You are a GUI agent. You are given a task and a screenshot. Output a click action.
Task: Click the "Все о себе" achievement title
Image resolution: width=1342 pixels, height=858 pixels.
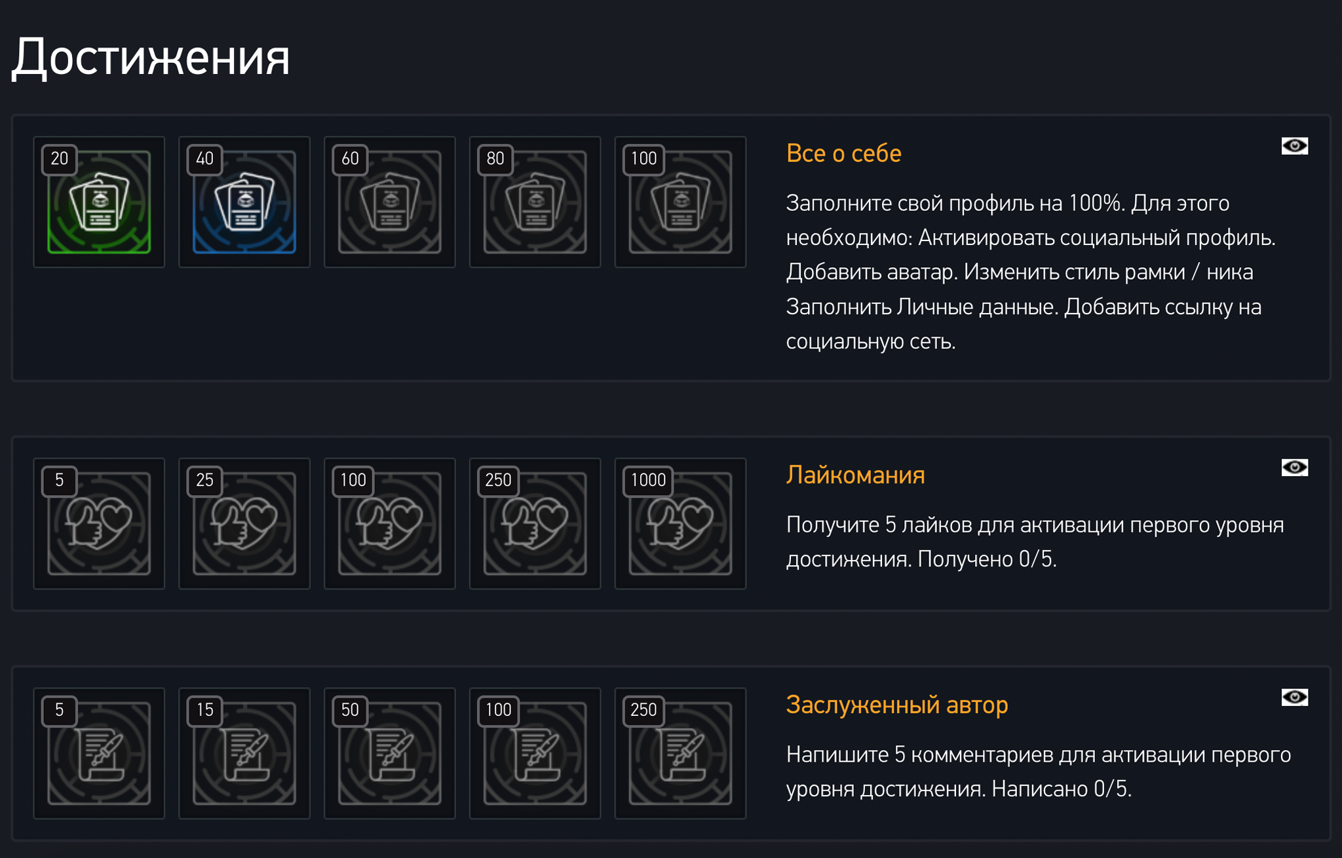click(843, 153)
